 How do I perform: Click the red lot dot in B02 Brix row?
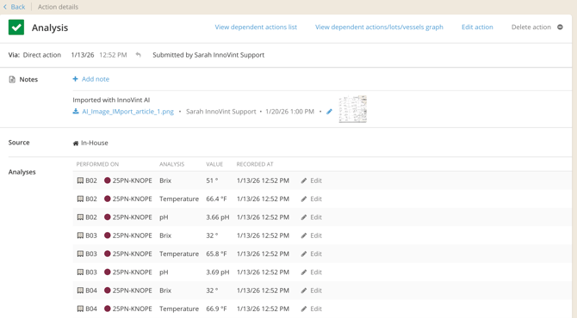pyautogui.click(x=108, y=180)
